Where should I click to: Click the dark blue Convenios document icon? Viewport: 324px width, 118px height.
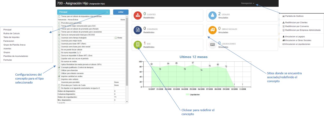pyautogui.click(x=137, y=30)
